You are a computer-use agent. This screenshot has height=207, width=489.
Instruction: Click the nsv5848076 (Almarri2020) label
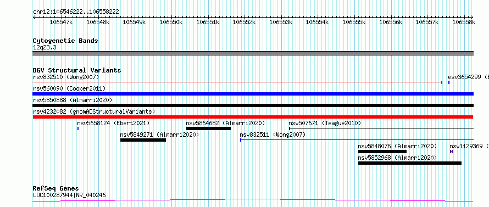[397, 146]
